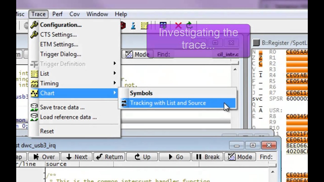Click the Up button in lower window
The width and height of the screenshot is (324, 182).
click(x=142, y=157)
